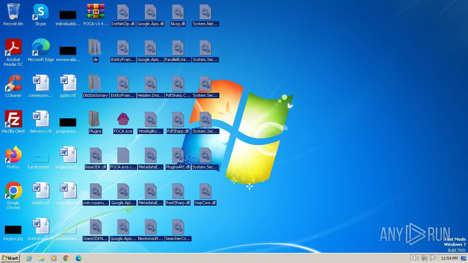Image resolution: width=468 pixels, height=263 pixels.
Task: Select the commission... Word document
Action: point(41,86)
